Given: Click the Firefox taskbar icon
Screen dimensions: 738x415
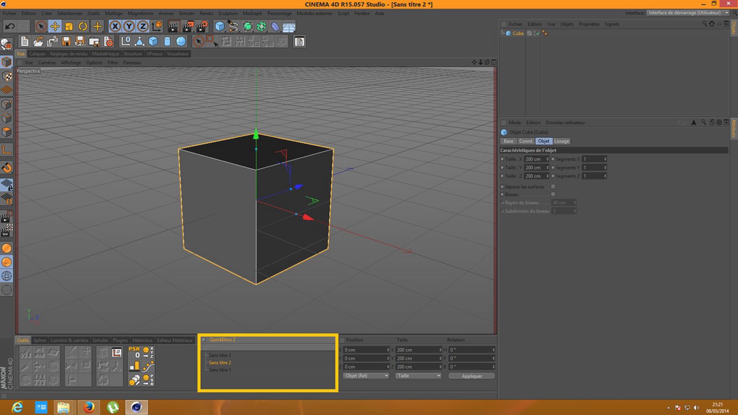Looking at the screenshot, I should (89, 407).
